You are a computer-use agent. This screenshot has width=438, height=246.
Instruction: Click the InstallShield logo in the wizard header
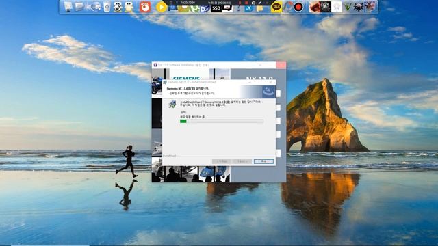pyautogui.click(x=268, y=92)
